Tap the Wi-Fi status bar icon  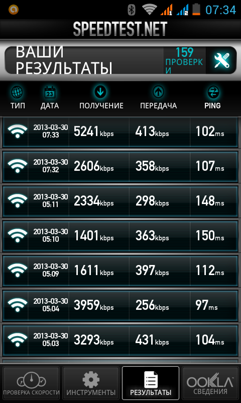tap(150, 10)
